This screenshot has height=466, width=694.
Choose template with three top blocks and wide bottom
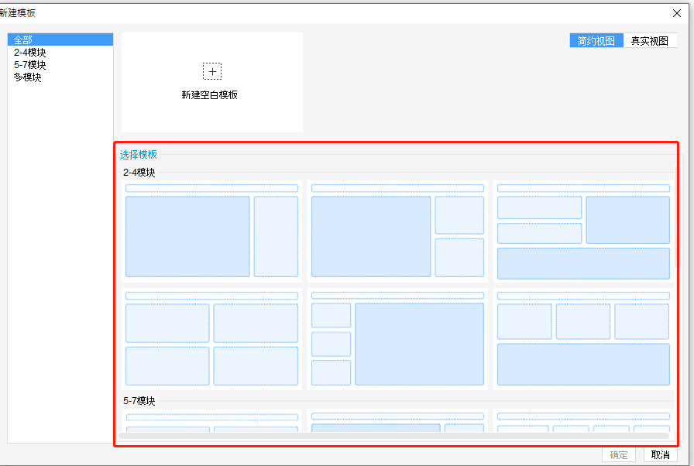tap(583, 339)
